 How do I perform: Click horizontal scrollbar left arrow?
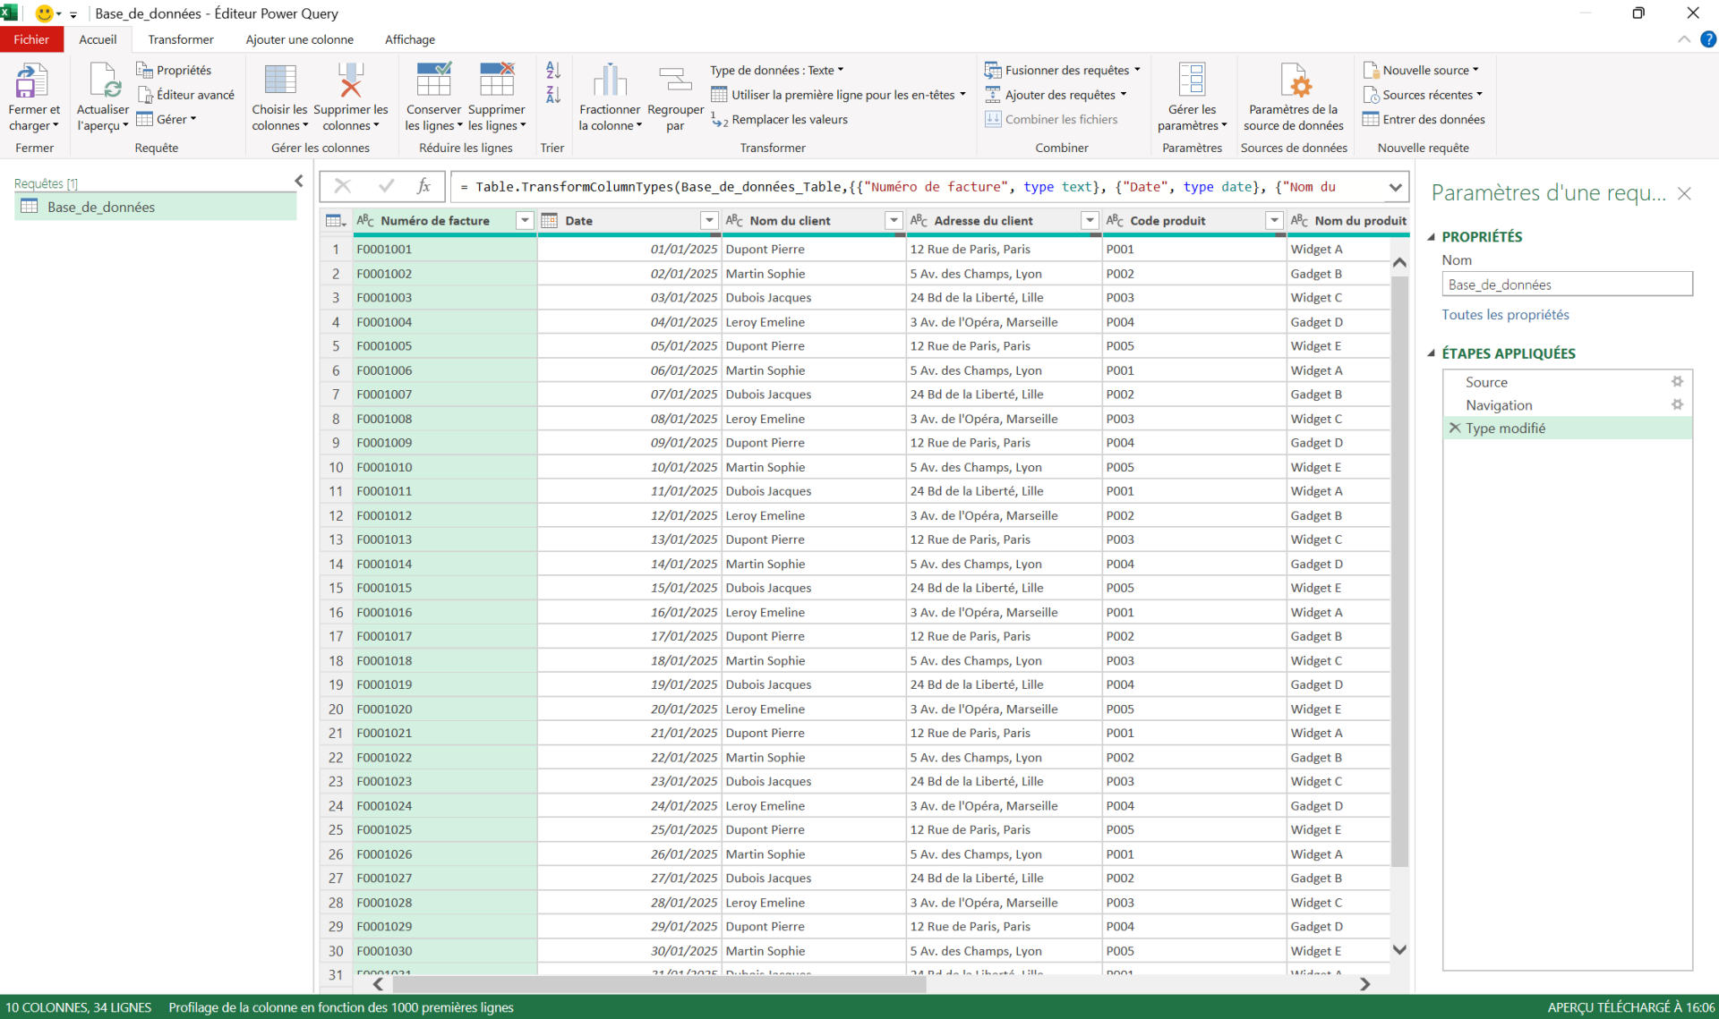378,984
